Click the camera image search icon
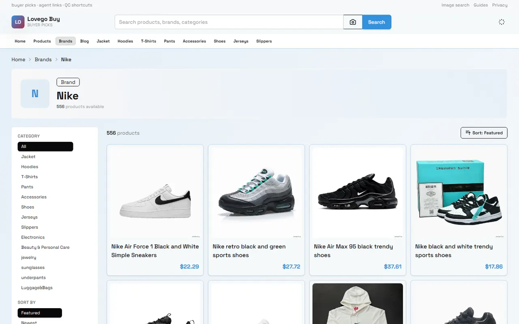The image size is (519, 324). point(353,22)
